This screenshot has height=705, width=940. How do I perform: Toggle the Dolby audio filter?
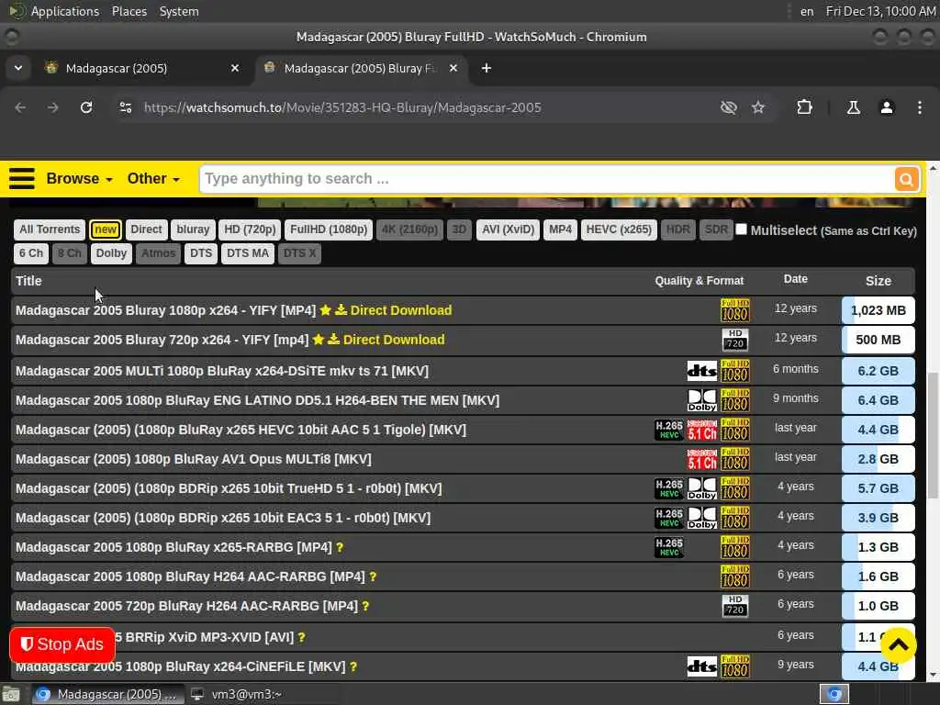click(x=111, y=253)
